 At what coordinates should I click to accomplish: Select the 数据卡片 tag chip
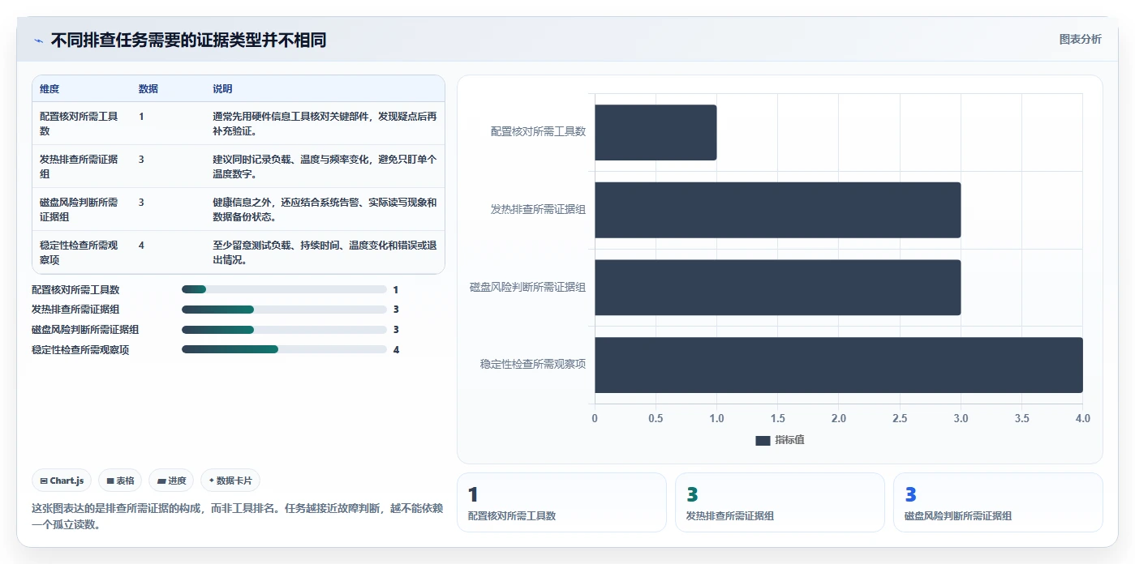tap(230, 481)
